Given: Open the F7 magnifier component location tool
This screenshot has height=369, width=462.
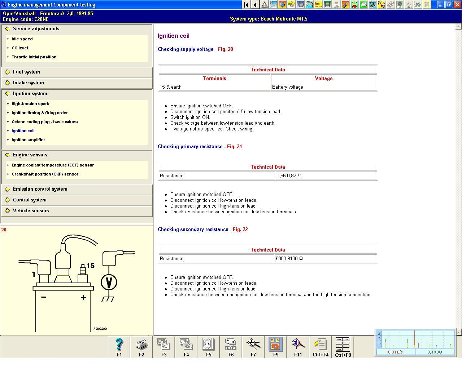Looking at the screenshot, I should (x=253, y=347).
